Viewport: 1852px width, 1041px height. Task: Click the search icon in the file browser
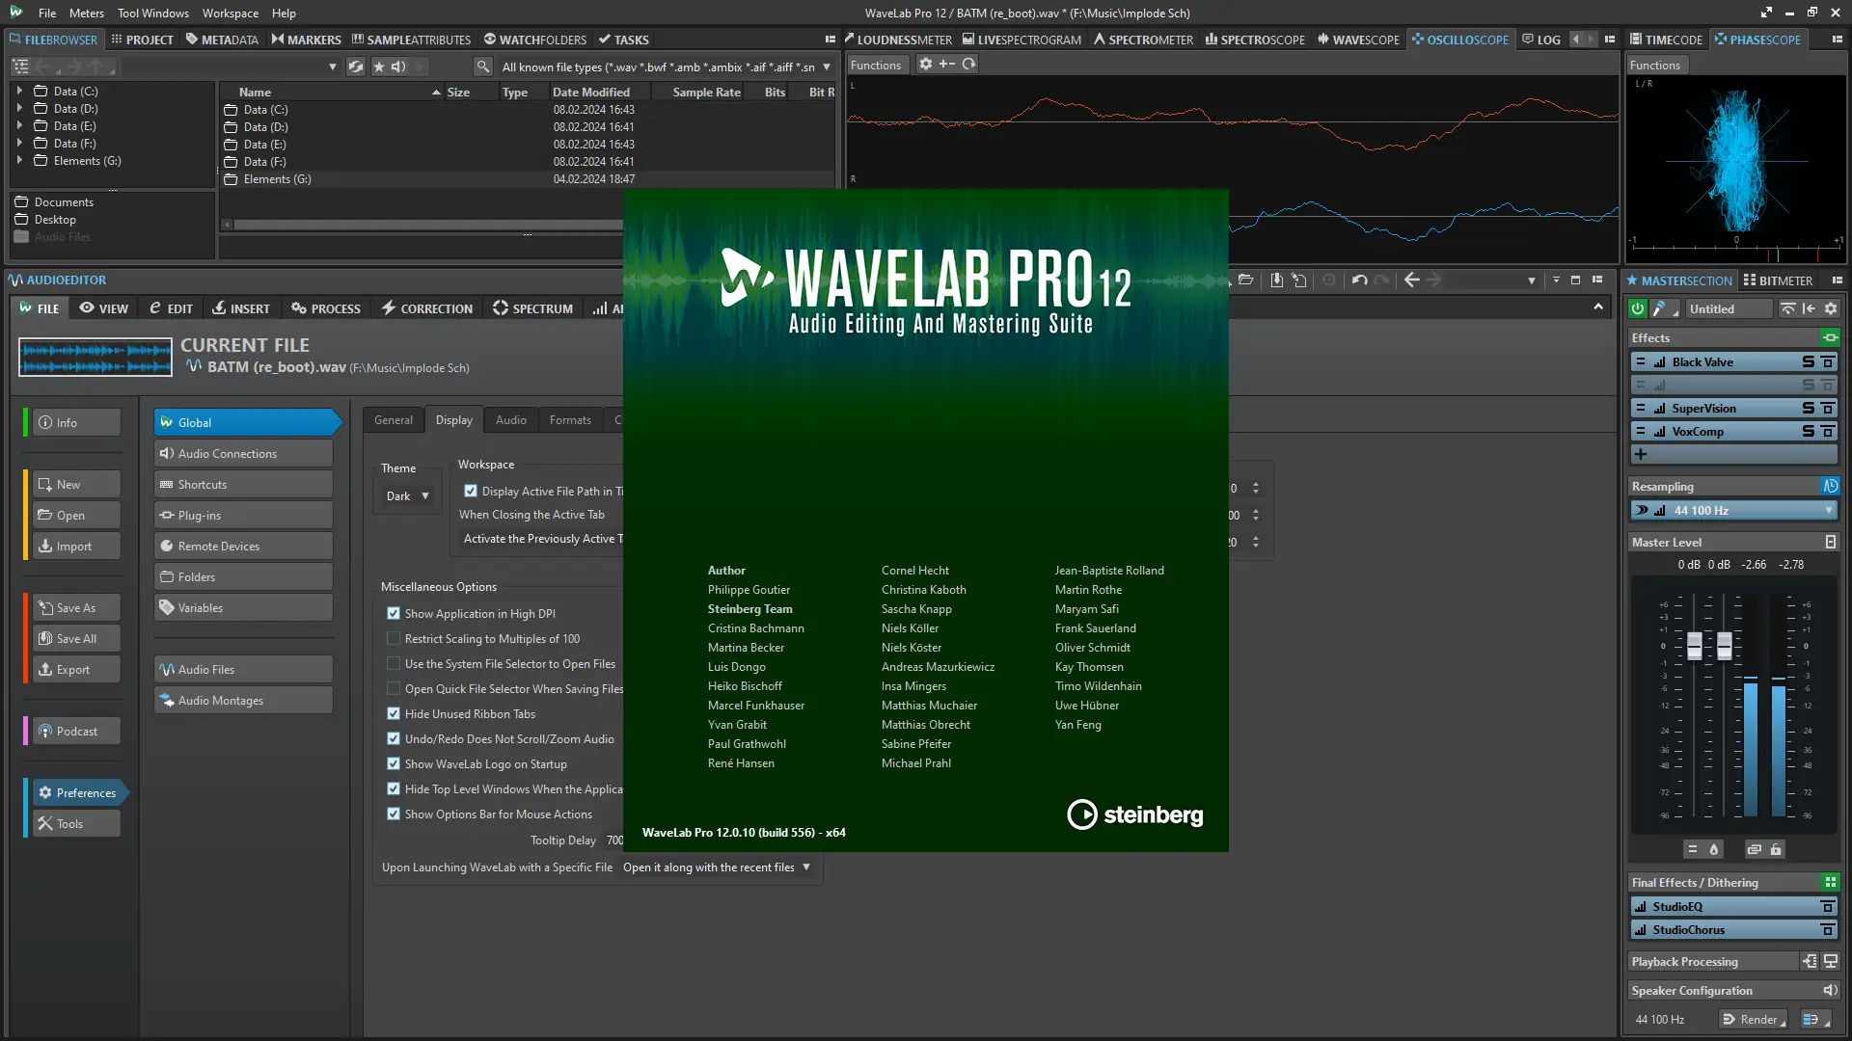point(482,67)
